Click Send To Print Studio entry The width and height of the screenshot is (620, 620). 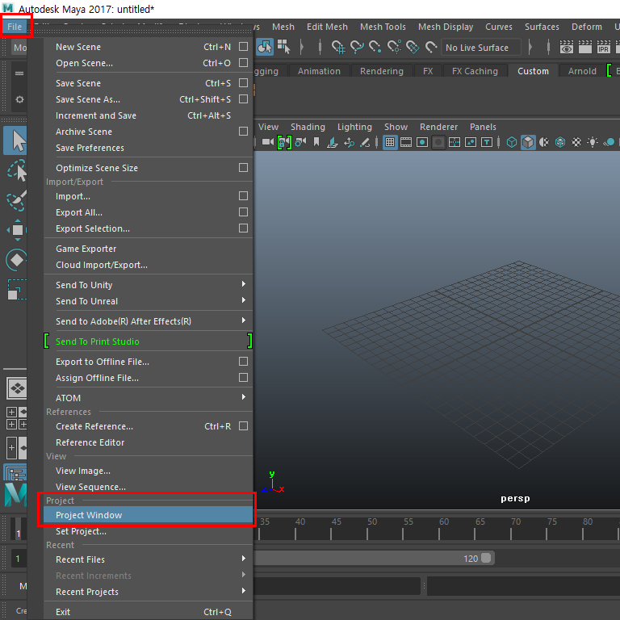click(x=149, y=341)
